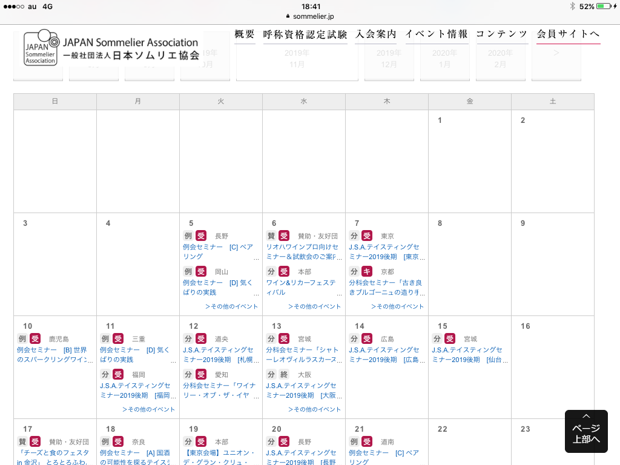The width and height of the screenshot is (620, 465).
Task: Show その他のイベント for the 7th
Action: (397, 306)
